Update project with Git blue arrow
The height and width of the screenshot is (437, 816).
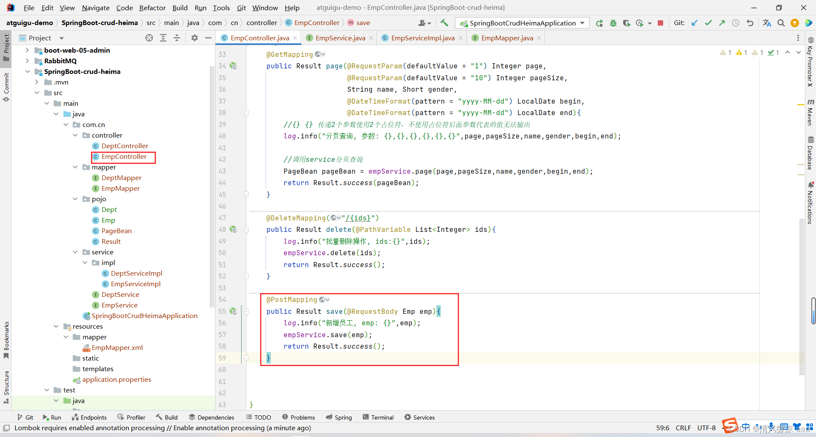pyautogui.click(x=694, y=23)
